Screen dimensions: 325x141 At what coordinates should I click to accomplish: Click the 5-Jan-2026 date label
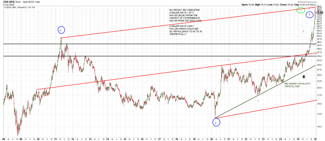tap(8, 5)
